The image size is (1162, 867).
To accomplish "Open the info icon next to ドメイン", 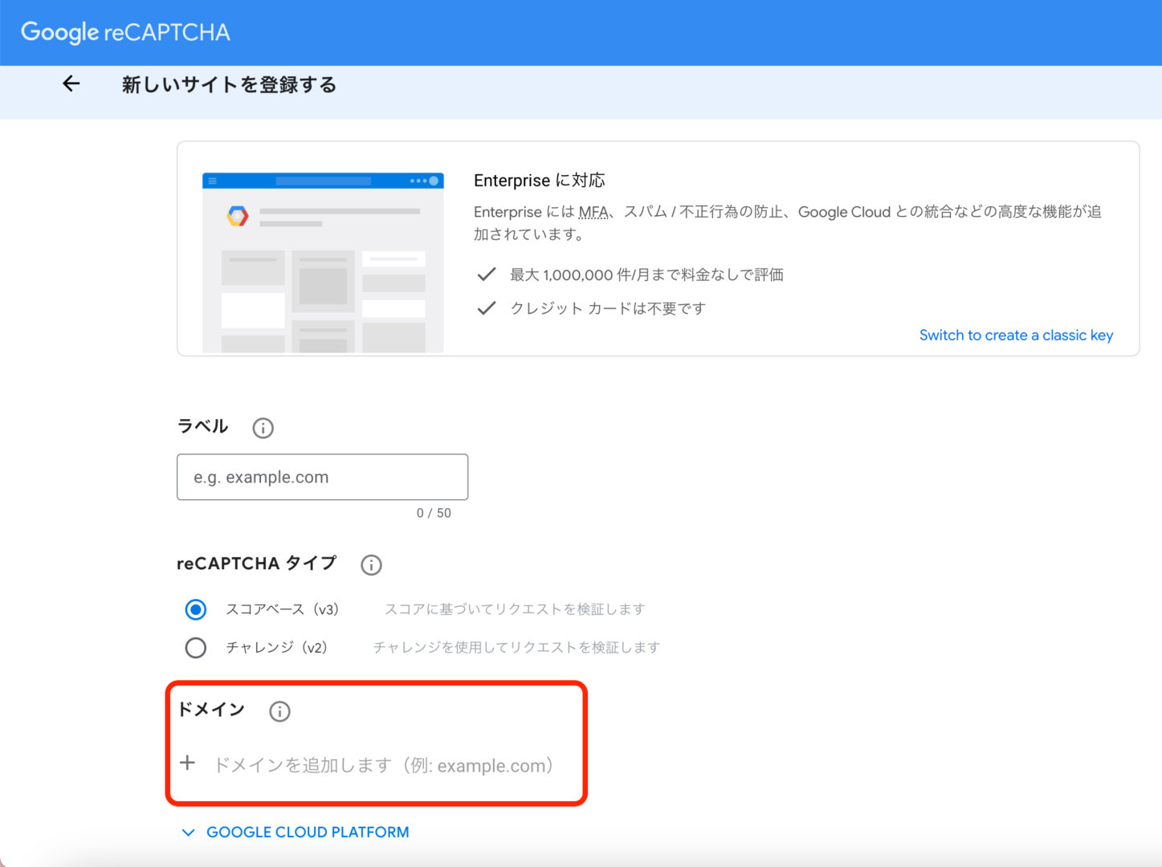I will (x=279, y=711).
